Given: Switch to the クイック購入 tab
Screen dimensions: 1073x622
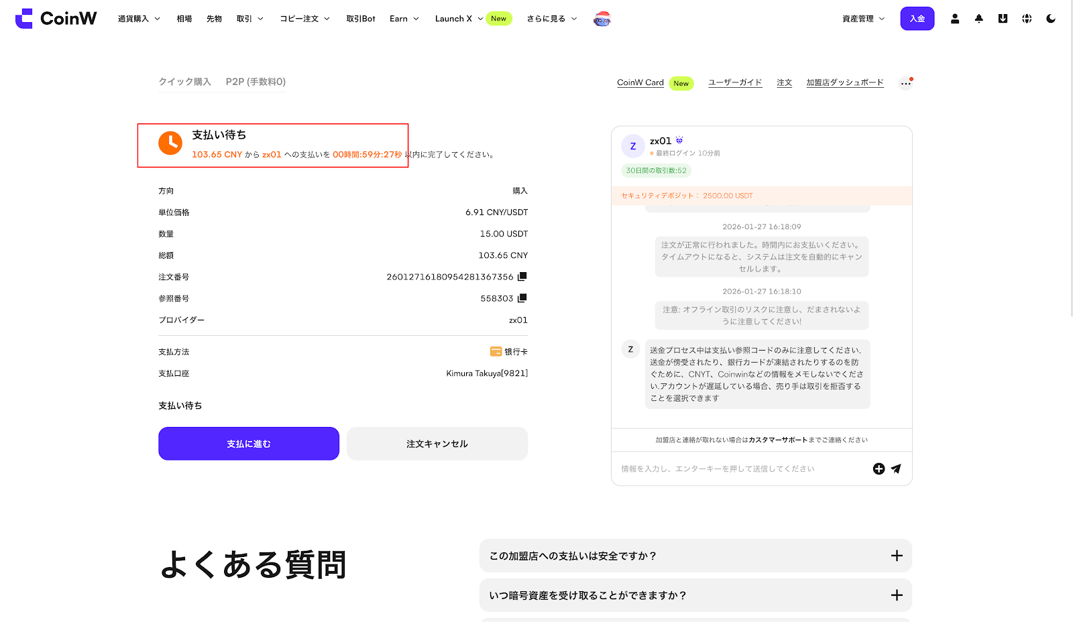Looking at the screenshot, I should [184, 82].
